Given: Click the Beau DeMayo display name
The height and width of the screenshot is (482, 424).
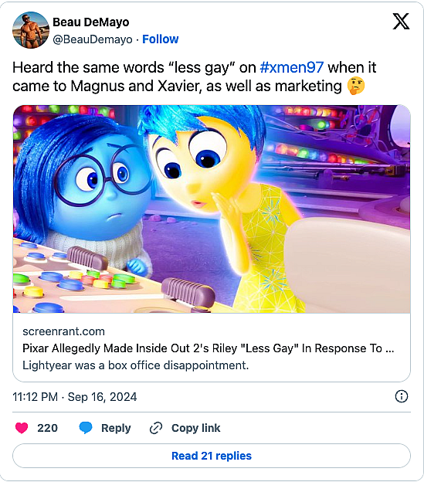Looking at the screenshot, I should (91, 22).
